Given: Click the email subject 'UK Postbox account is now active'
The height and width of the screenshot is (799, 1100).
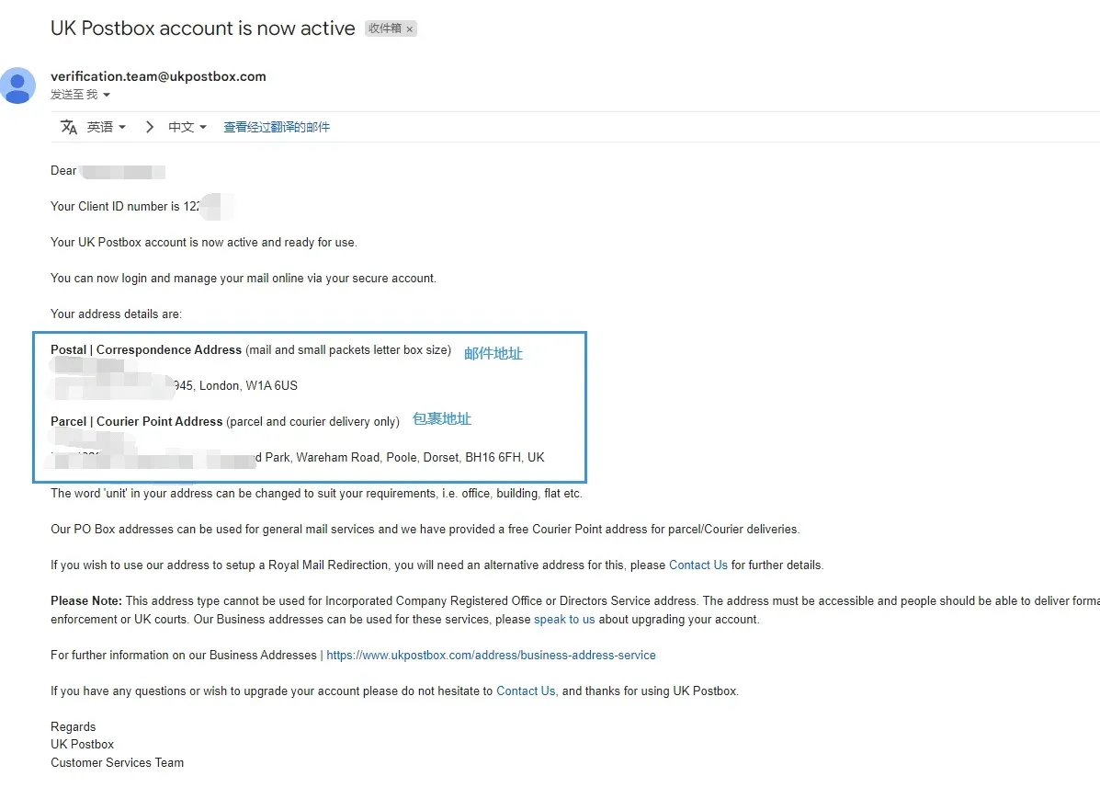Looking at the screenshot, I should pyautogui.click(x=203, y=29).
